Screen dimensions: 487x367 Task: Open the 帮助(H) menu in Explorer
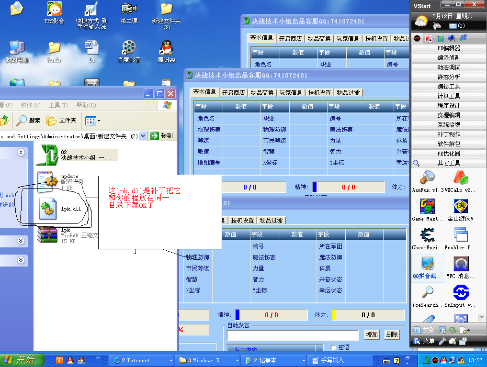pyautogui.click(x=86, y=105)
